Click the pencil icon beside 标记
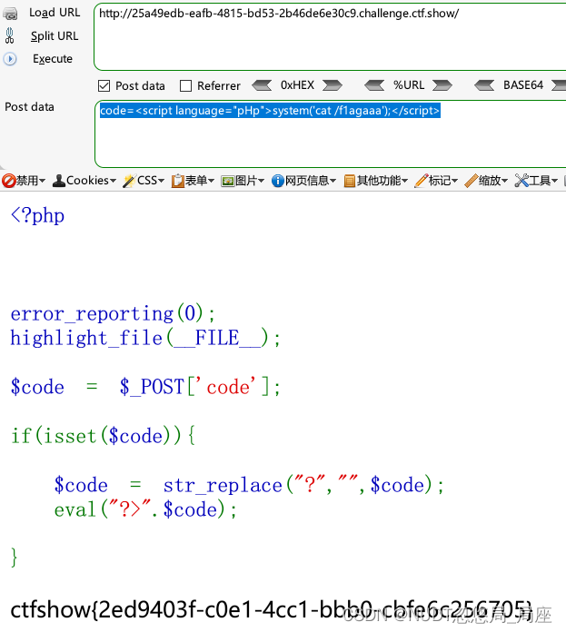This screenshot has height=632, width=566. click(421, 181)
